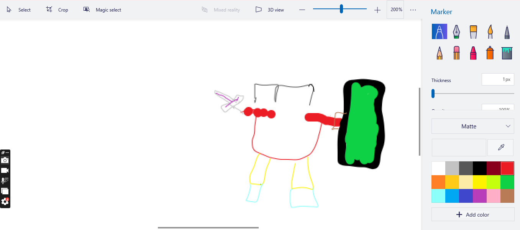Choose the Magic select tool
This screenshot has width=520, height=230.
[102, 10]
